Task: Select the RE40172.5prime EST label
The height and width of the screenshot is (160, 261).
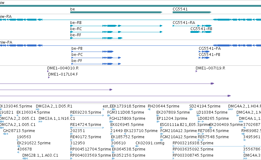Action: pyautogui.click(x=86, y=137)
